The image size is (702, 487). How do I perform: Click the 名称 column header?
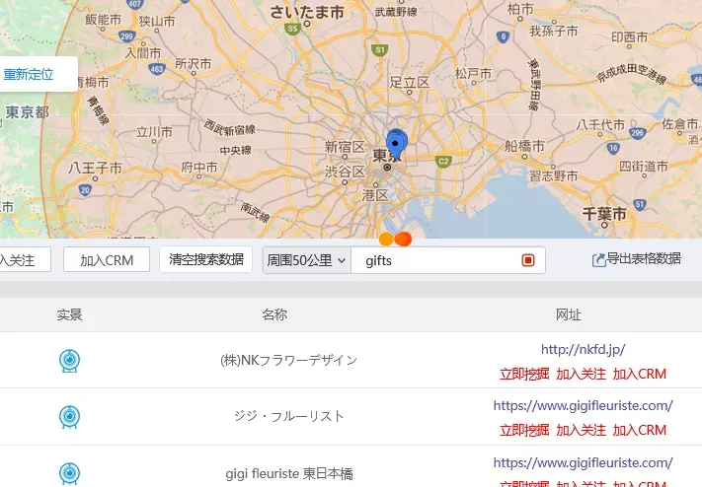tap(274, 314)
